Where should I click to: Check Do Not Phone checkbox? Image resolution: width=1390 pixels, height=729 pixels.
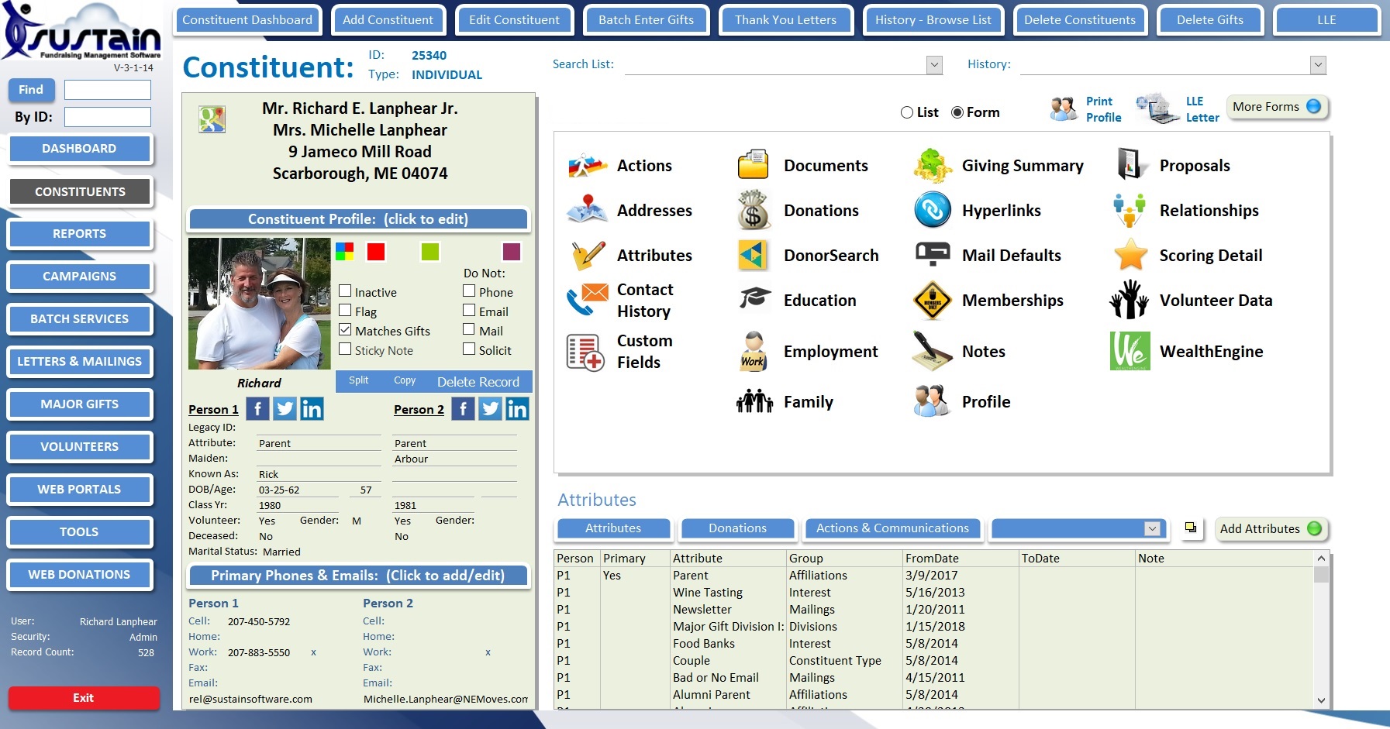469,291
